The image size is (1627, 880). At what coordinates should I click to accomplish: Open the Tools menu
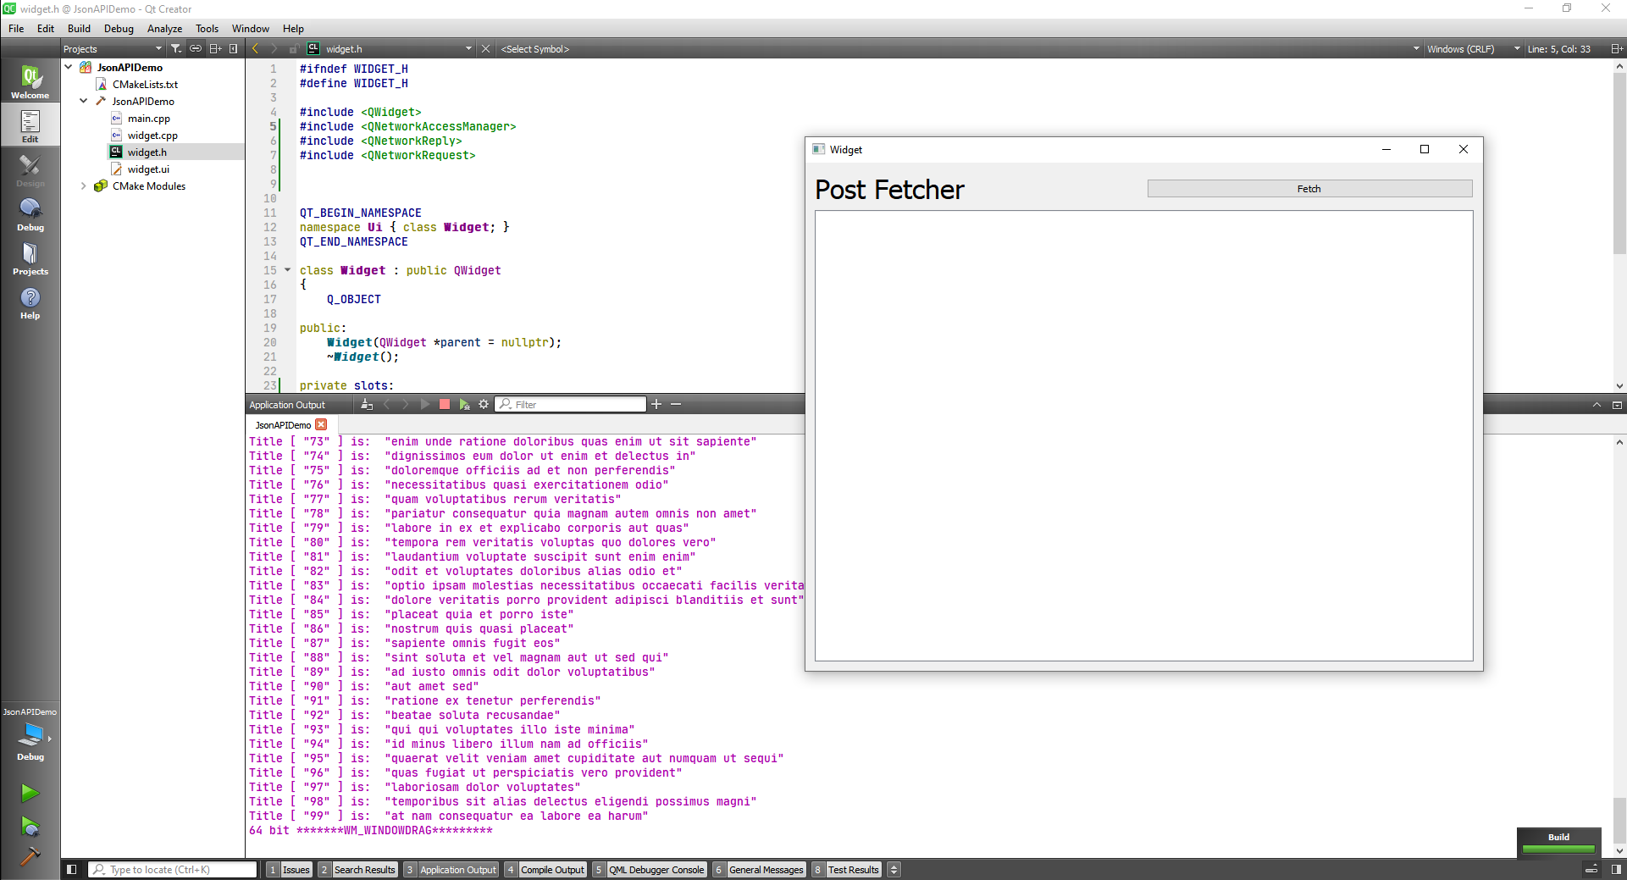click(x=207, y=28)
